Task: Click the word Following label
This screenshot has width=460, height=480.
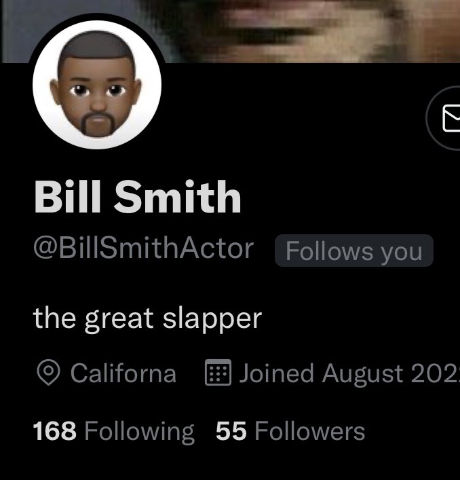Action: [x=139, y=432]
